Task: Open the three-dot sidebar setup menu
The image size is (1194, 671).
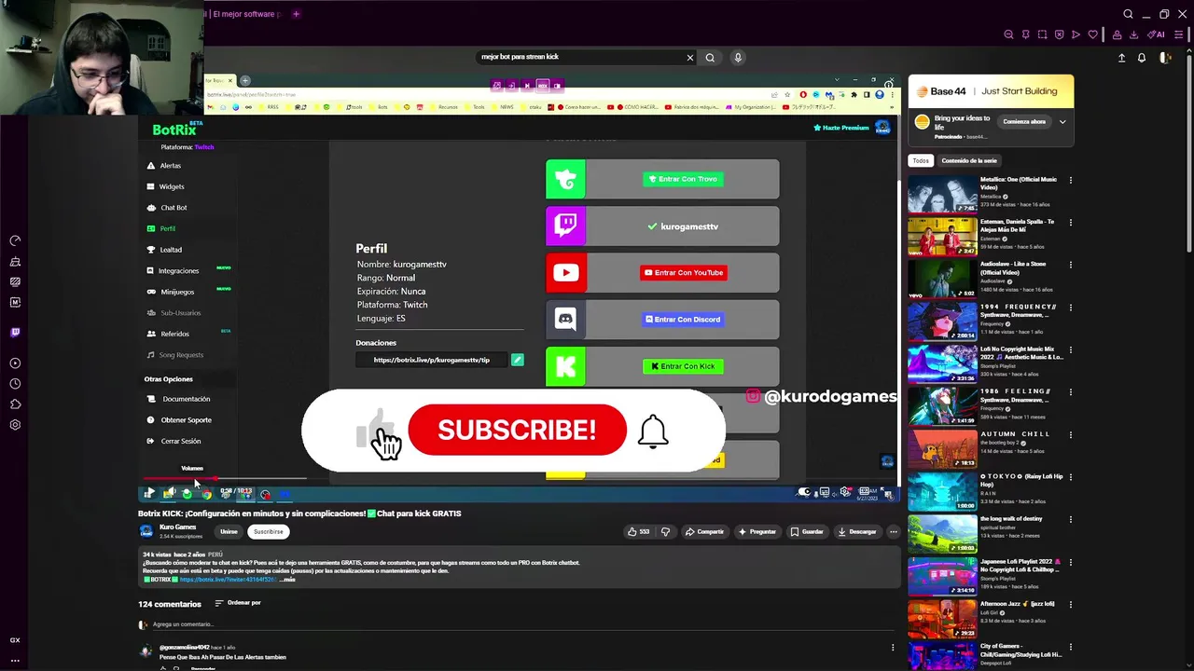Action: click(x=15, y=661)
